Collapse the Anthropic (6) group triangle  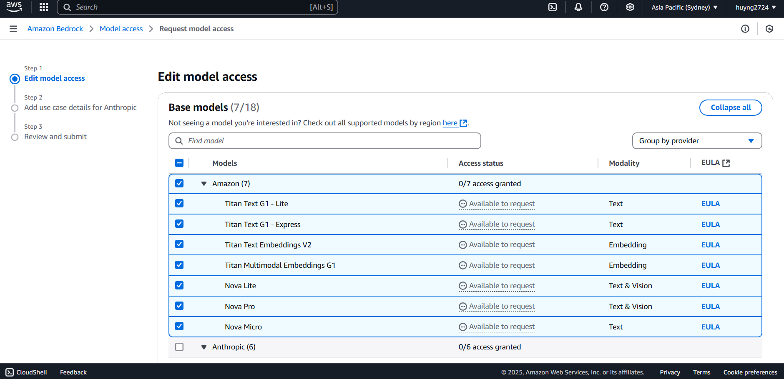pos(204,347)
